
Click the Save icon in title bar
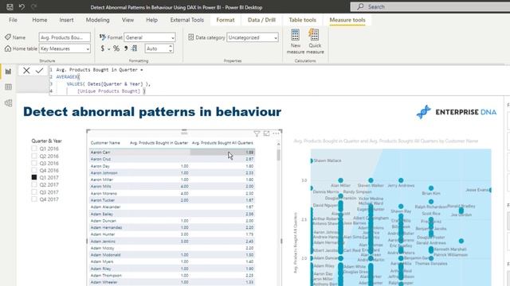pyautogui.click(x=10, y=7)
